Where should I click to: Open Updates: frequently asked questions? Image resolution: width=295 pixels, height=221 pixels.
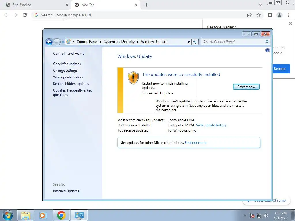tap(73, 92)
